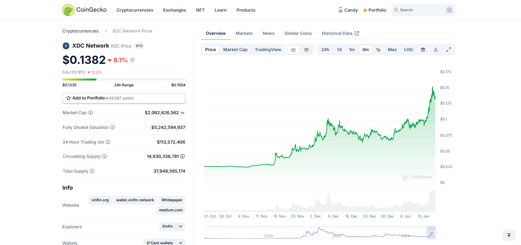Screen dimensions: 521x245
Task: Click the Portfolio header link
Action: 374,10
